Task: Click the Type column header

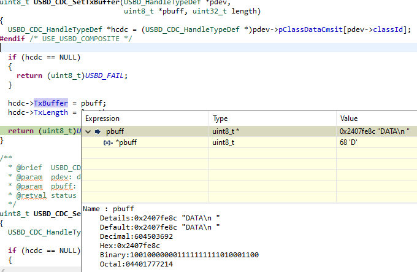Action: (220, 119)
